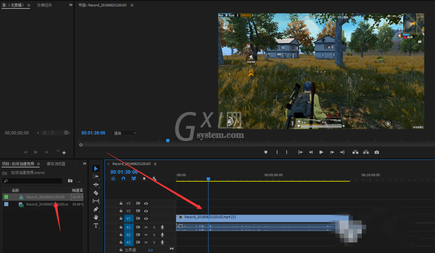Open the Program monitor panel menu
Image resolution: width=435 pixels, height=253 pixels.
point(132,5)
